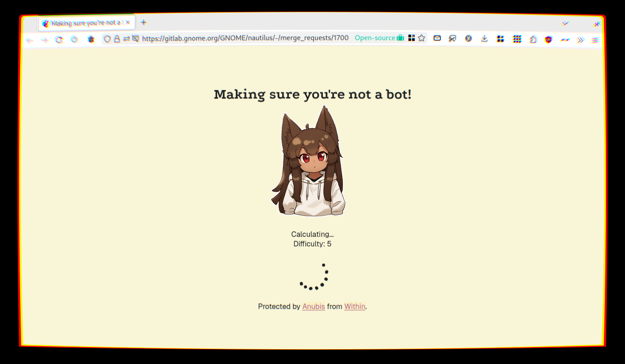Open the application hamburger menu
The height and width of the screenshot is (364, 625).
pyautogui.click(x=595, y=40)
